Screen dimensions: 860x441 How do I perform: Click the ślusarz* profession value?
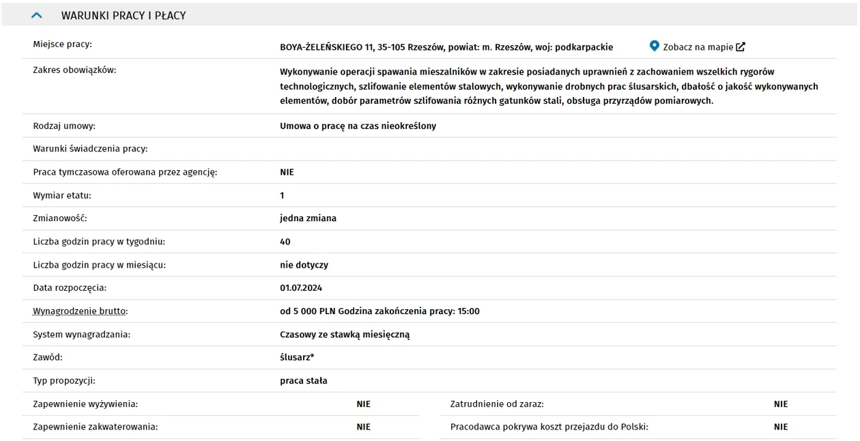pos(297,357)
